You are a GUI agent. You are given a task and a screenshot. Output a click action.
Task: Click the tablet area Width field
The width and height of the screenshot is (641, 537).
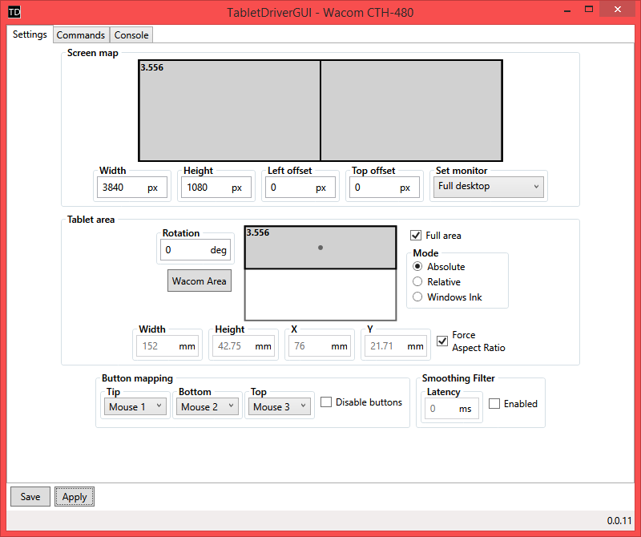[x=167, y=346]
